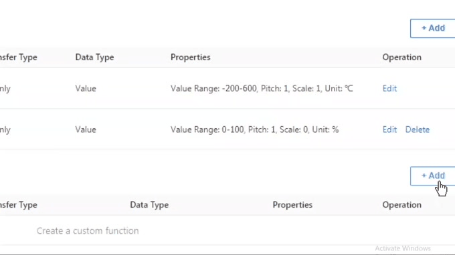
Task: Click Operation header above the Edit links
Action: click(401, 57)
